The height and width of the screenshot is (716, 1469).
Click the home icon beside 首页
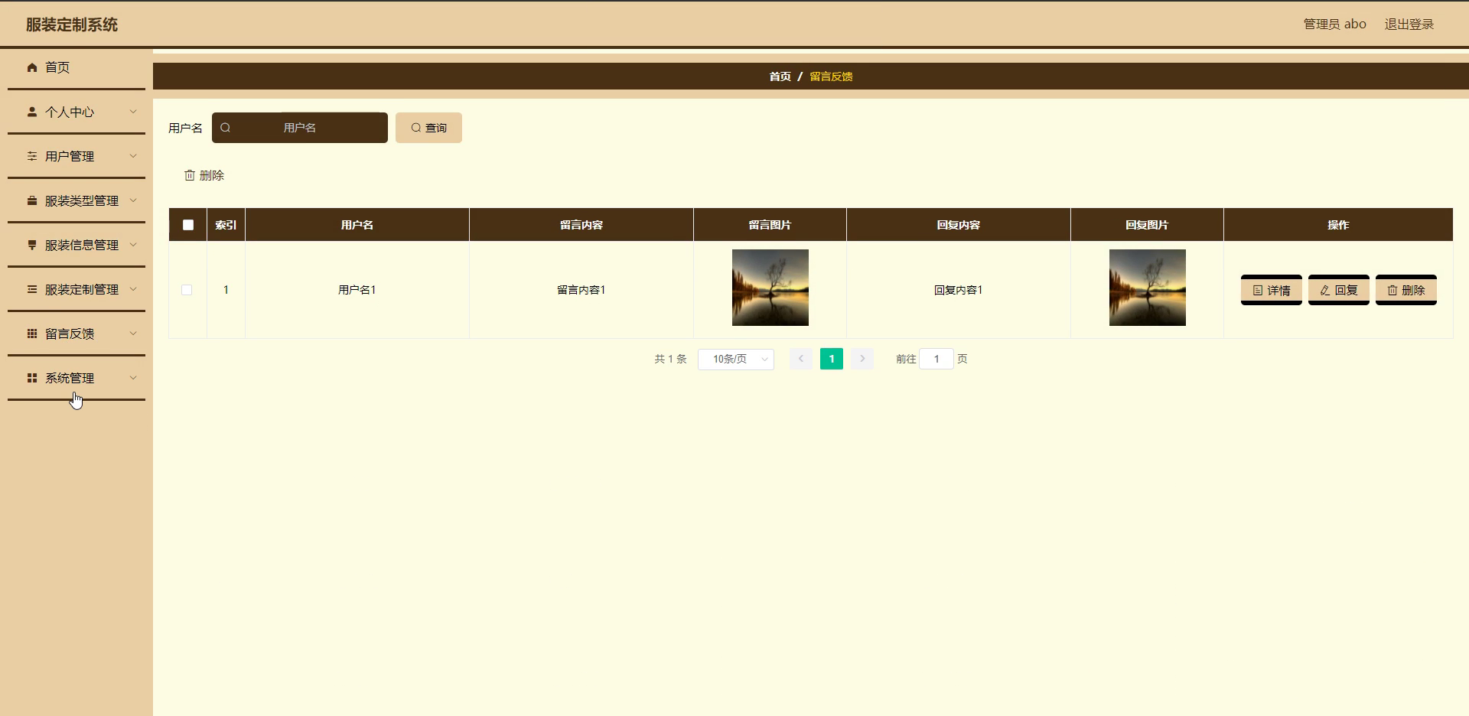[x=32, y=67]
